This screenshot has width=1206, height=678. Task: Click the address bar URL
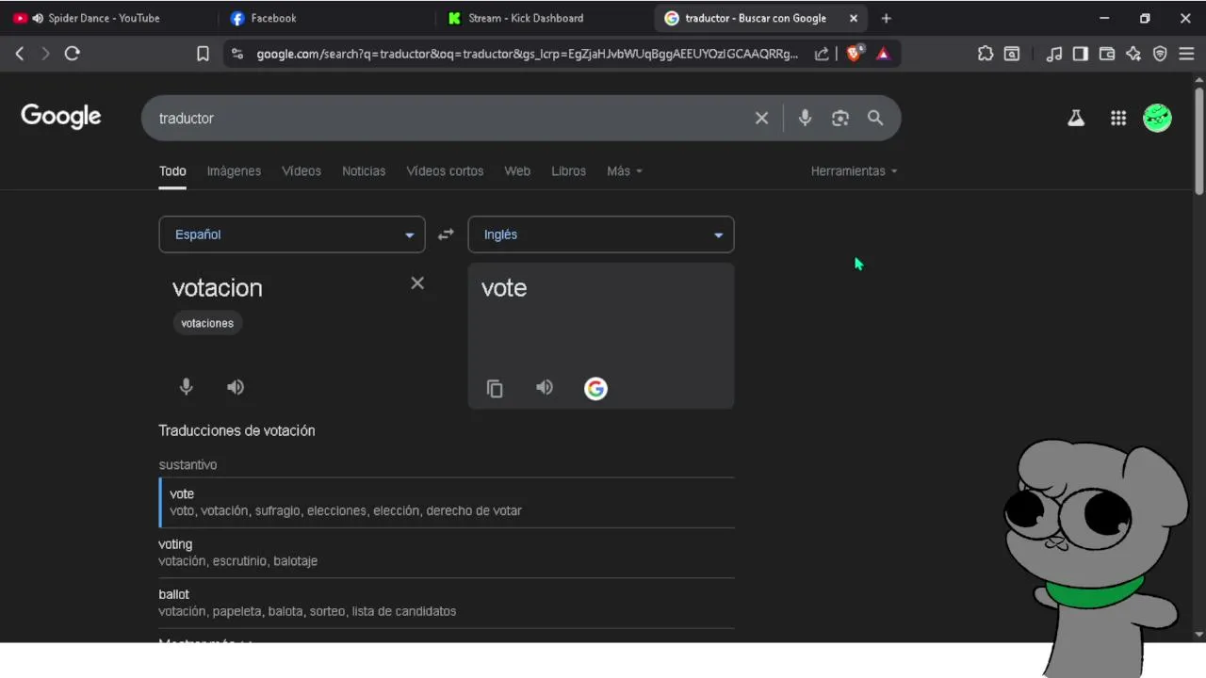pyautogui.click(x=528, y=54)
